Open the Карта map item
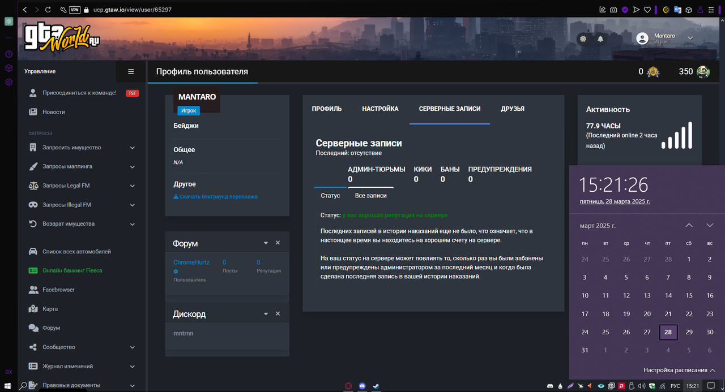 50,309
